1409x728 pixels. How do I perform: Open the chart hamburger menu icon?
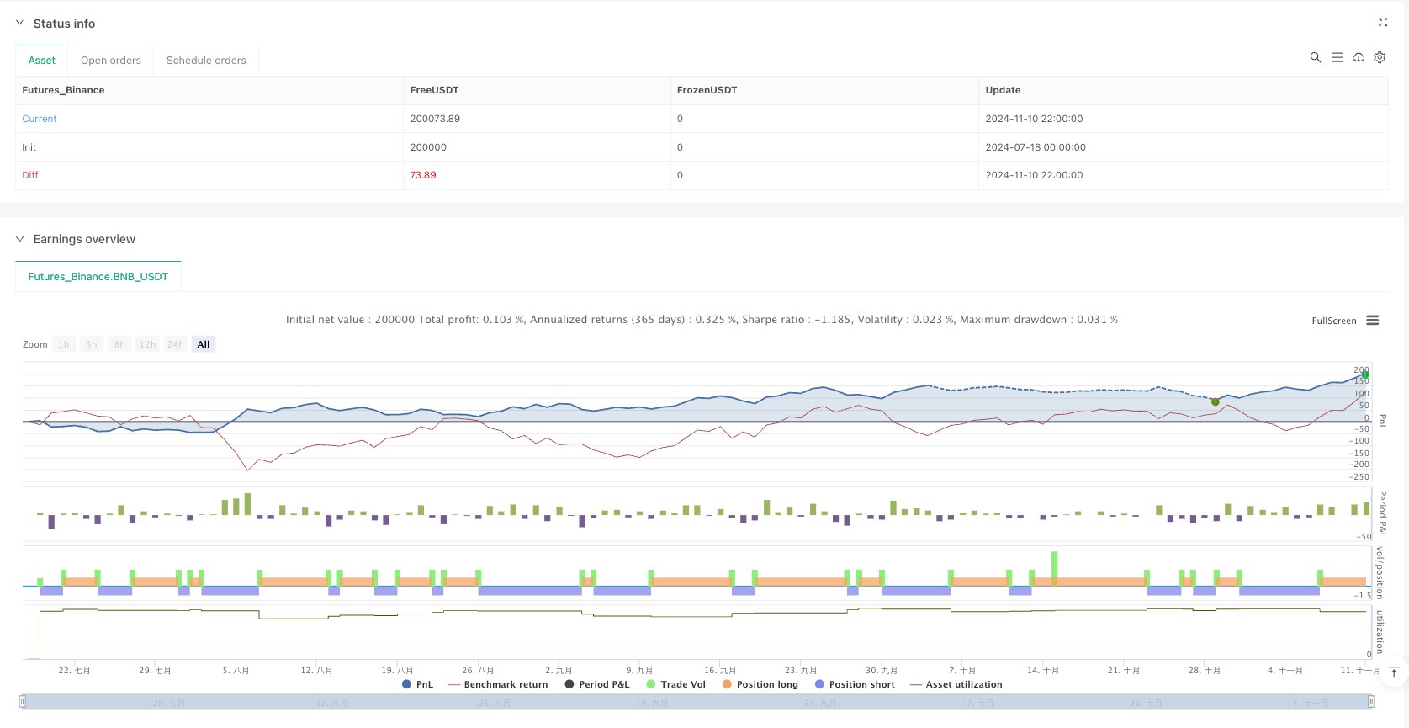(x=1373, y=321)
